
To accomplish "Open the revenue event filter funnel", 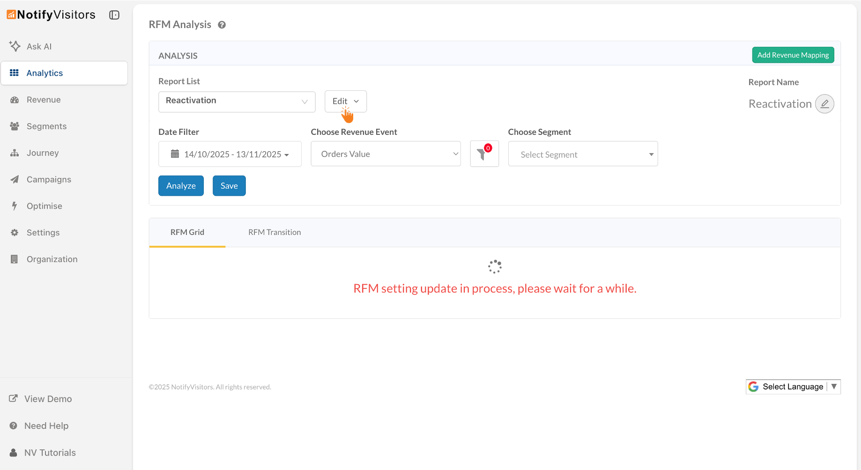I will (x=484, y=154).
